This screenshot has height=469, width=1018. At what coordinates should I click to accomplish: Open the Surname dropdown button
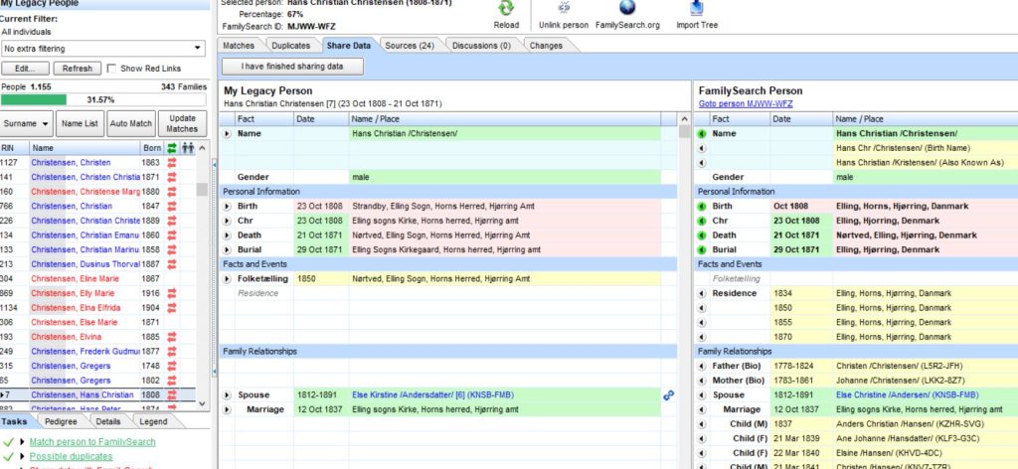26,123
